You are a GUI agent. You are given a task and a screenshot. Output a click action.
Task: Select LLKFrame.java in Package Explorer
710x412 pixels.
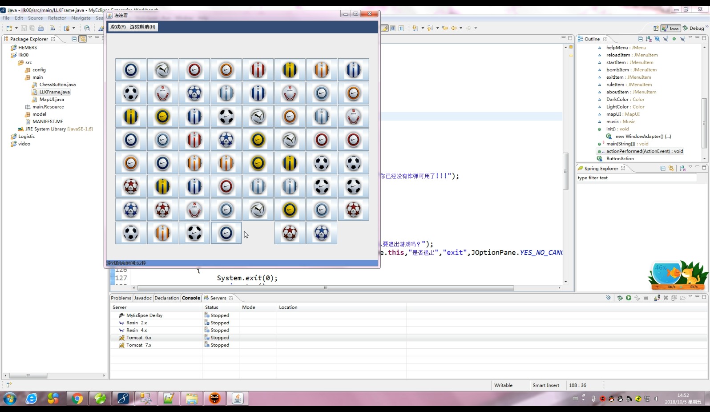click(51, 92)
